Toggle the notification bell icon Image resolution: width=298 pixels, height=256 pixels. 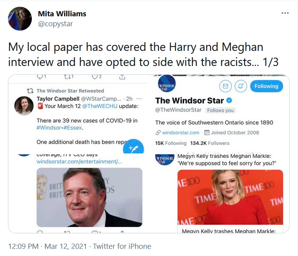tap(241, 86)
